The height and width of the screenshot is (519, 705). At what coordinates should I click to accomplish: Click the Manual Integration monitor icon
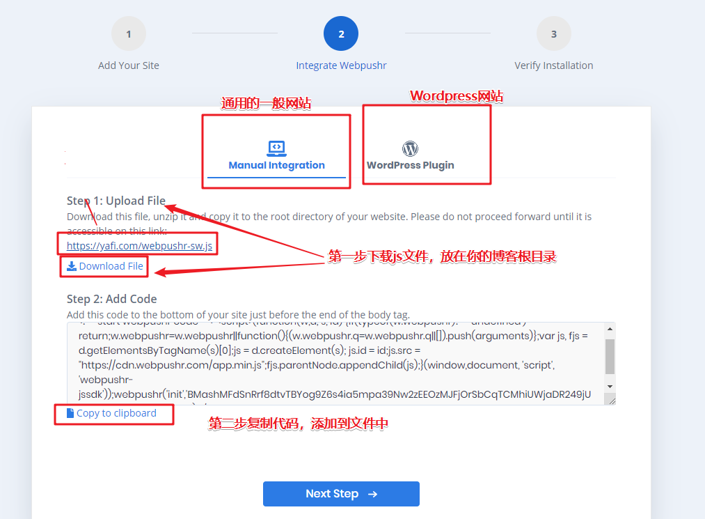click(x=276, y=148)
